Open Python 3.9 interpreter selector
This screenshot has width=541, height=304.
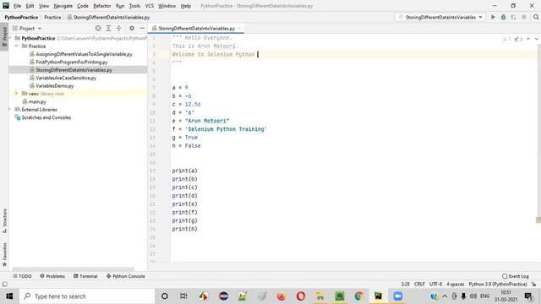coord(498,285)
